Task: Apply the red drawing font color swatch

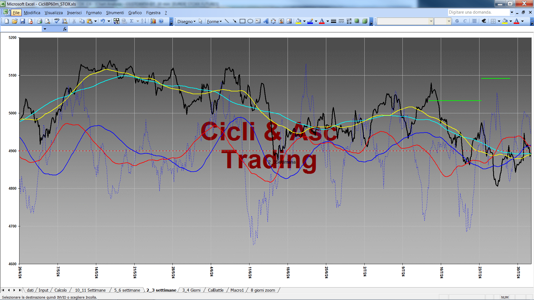Action: (322, 21)
